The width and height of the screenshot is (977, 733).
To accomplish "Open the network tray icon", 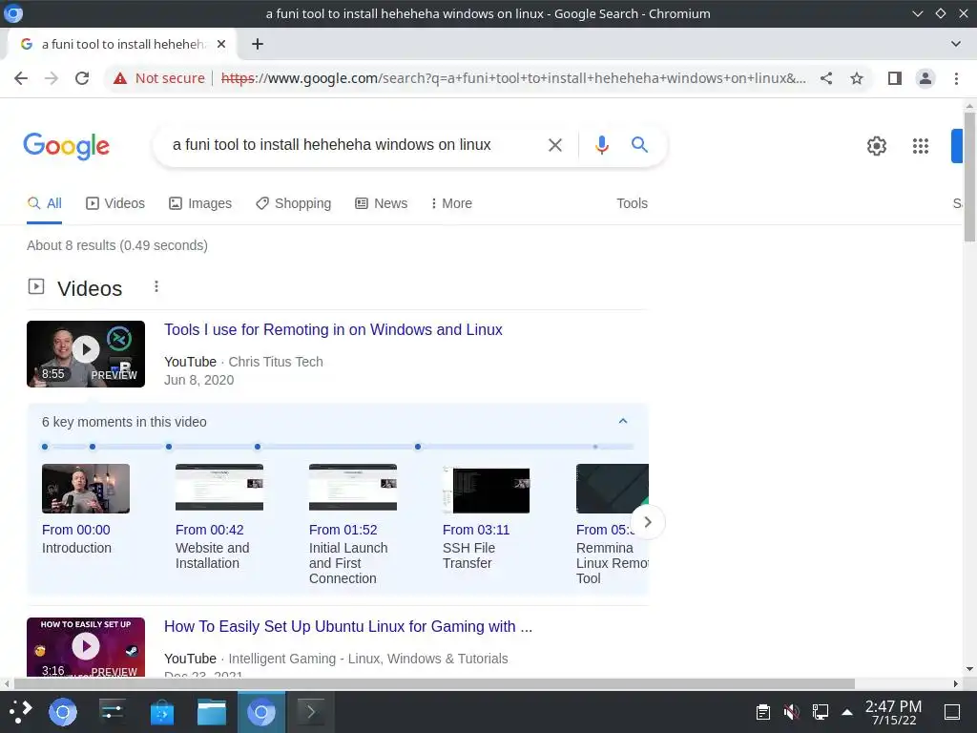I will click(x=820, y=712).
